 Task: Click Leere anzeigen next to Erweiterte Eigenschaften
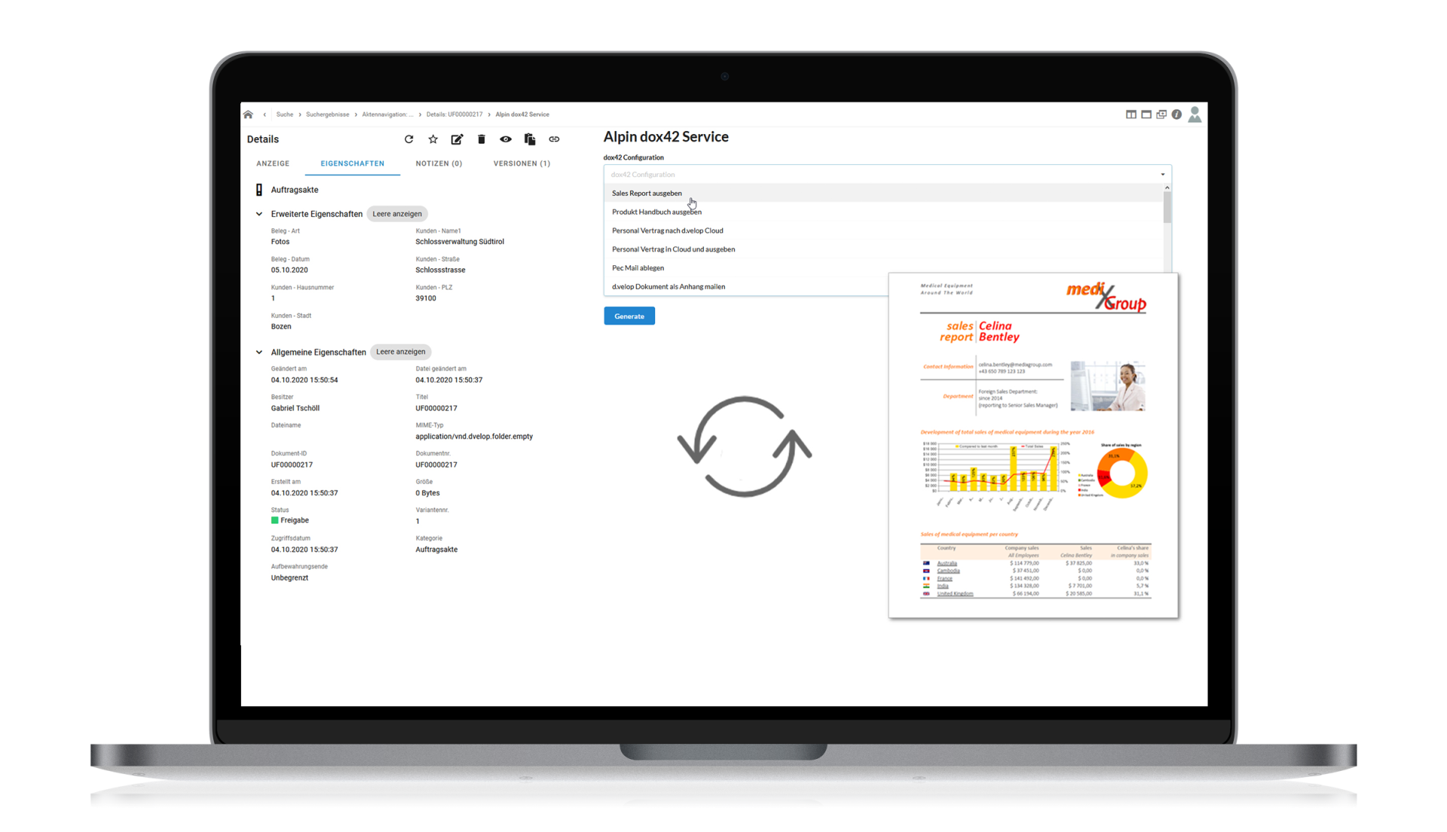397,213
